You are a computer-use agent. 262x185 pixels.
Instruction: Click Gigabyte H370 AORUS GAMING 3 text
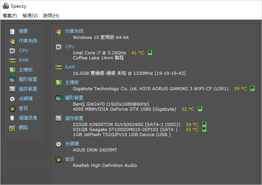tap(151, 89)
